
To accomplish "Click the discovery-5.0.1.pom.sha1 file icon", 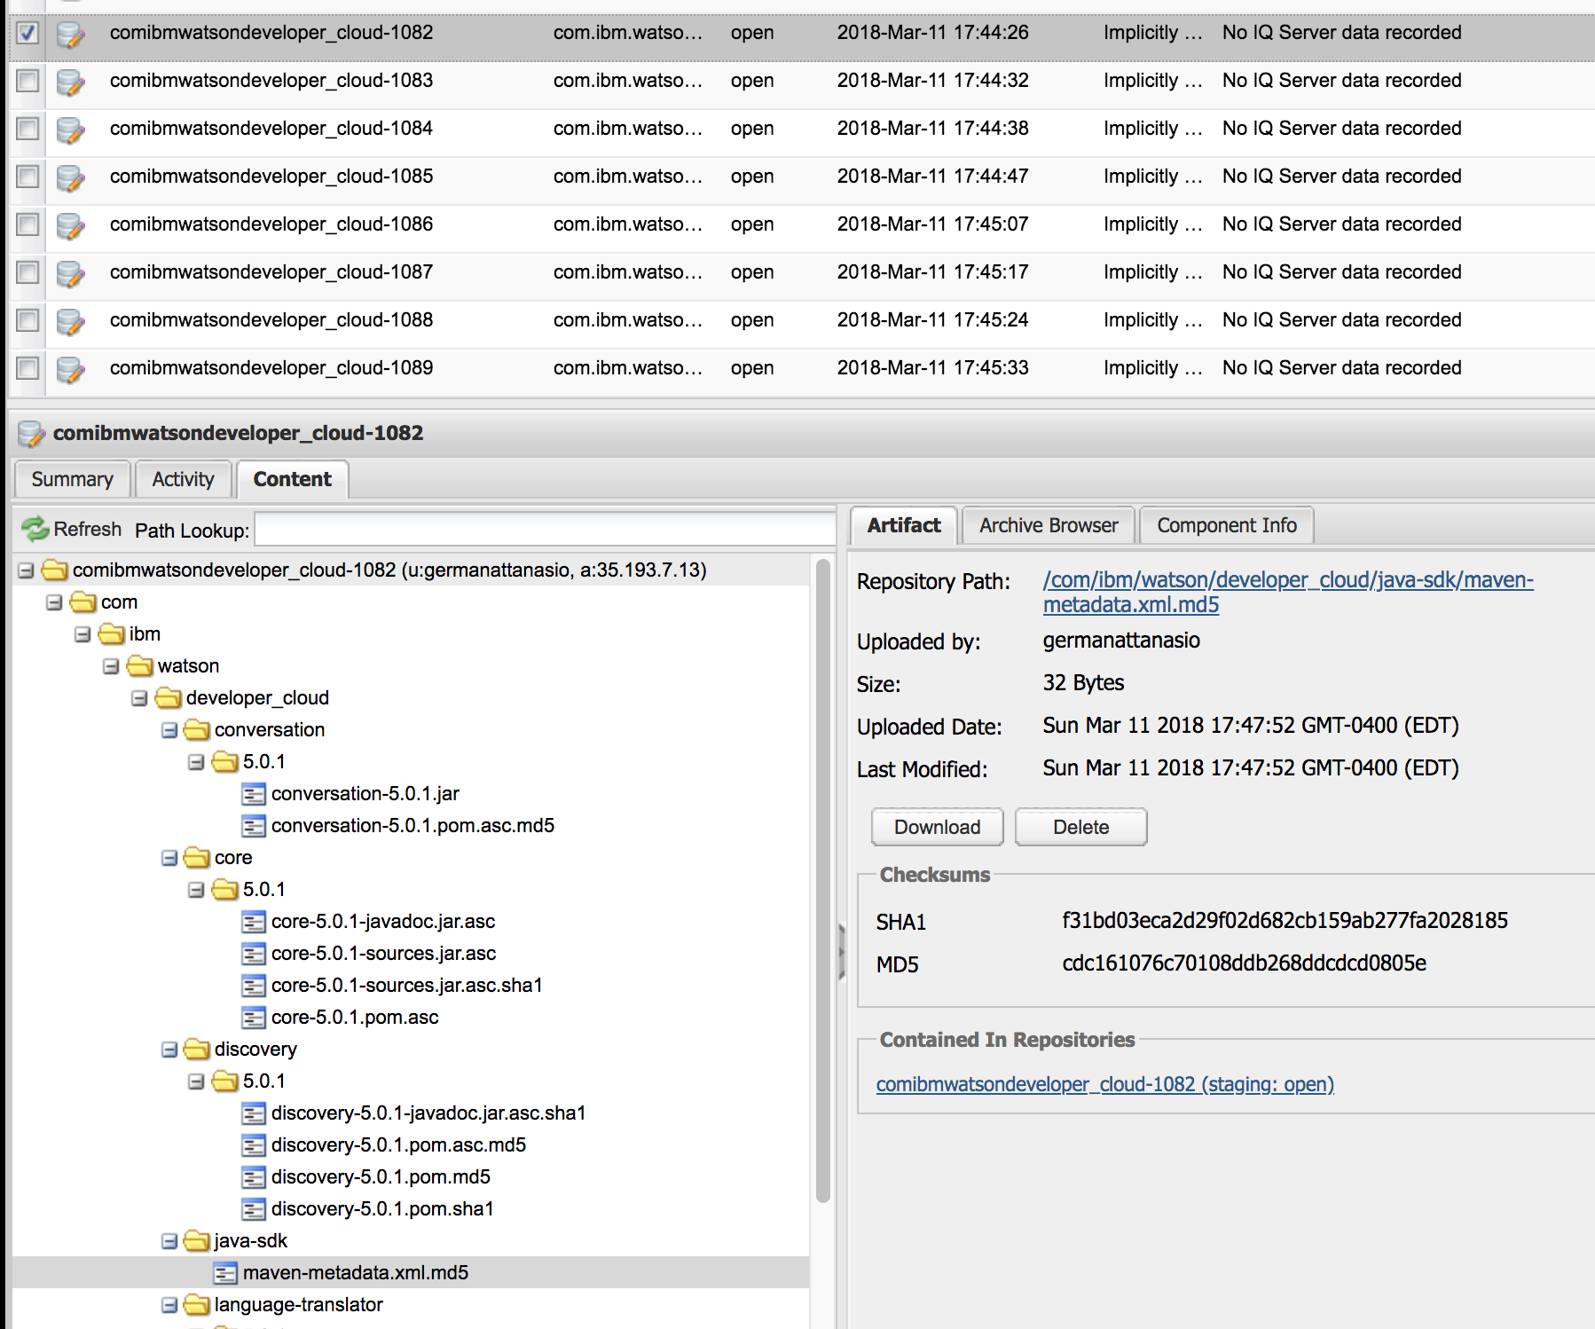I will pos(254,1209).
